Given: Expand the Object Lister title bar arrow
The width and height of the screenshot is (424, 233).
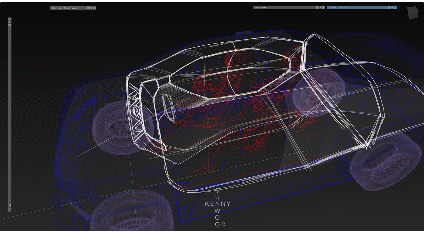Looking at the screenshot, I should [x=91, y=8].
